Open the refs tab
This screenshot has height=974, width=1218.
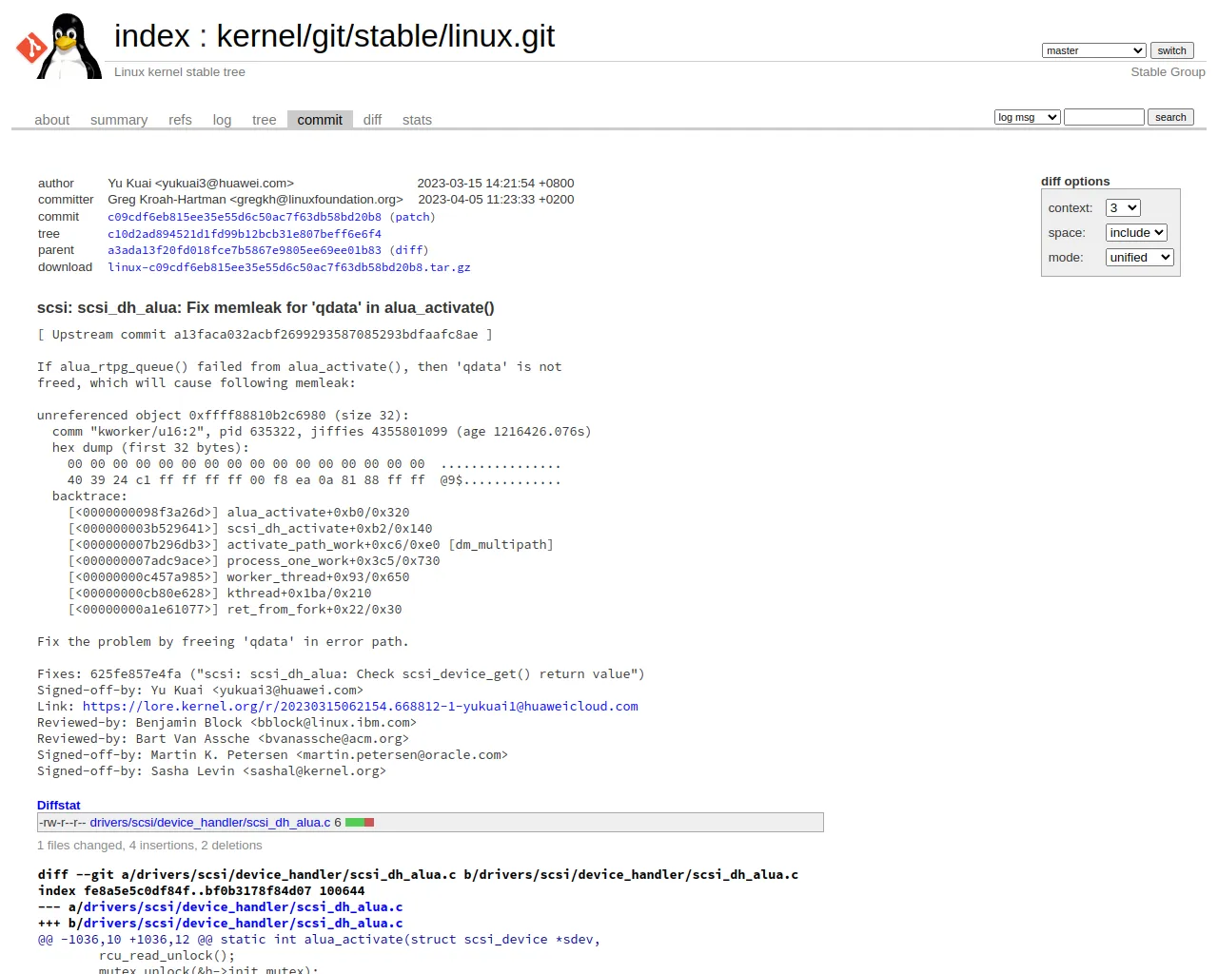(180, 120)
